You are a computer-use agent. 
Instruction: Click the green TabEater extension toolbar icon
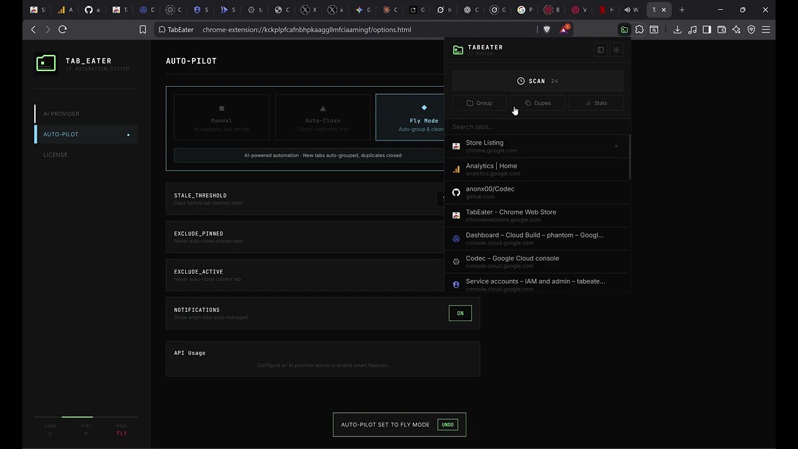click(x=624, y=29)
